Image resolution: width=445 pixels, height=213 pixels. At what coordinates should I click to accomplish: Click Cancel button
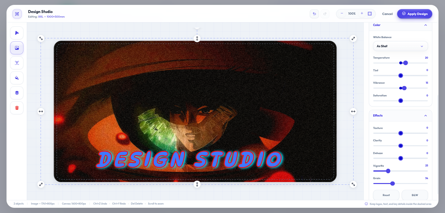click(387, 14)
